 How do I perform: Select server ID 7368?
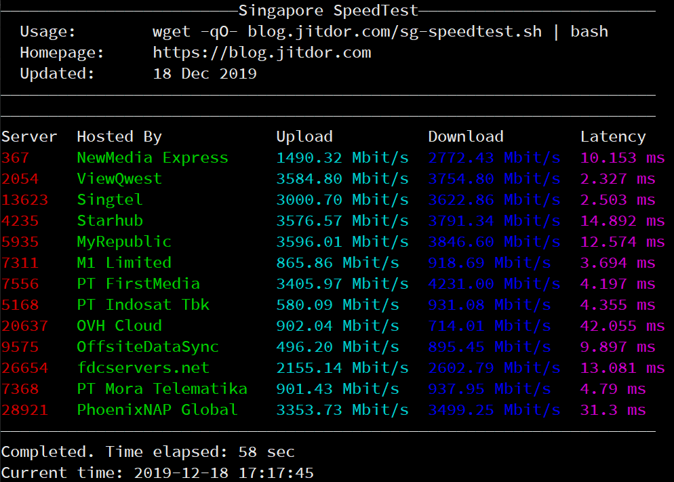tap(20, 389)
